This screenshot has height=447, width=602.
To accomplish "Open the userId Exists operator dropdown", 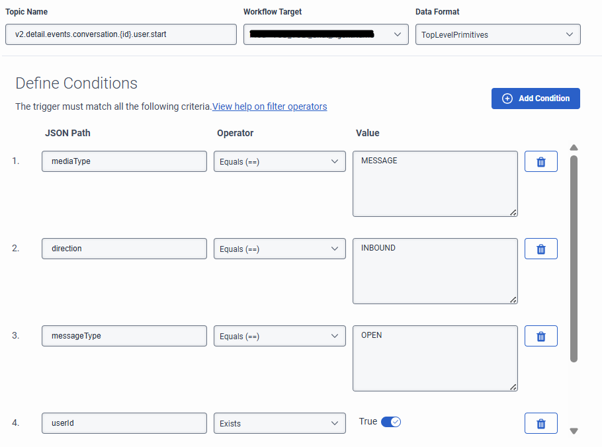I will pyautogui.click(x=279, y=423).
